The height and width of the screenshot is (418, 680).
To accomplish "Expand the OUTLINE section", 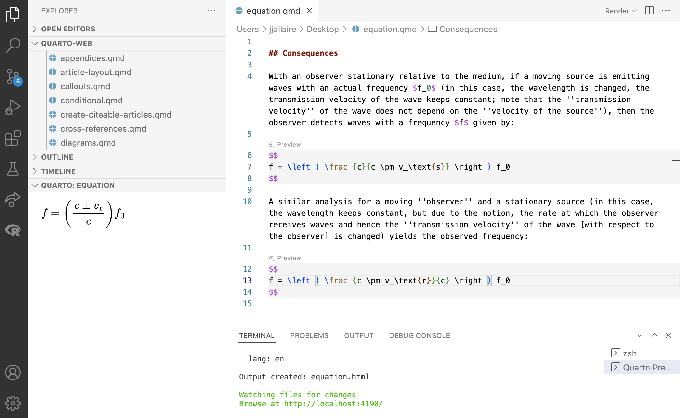I will pos(57,157).
